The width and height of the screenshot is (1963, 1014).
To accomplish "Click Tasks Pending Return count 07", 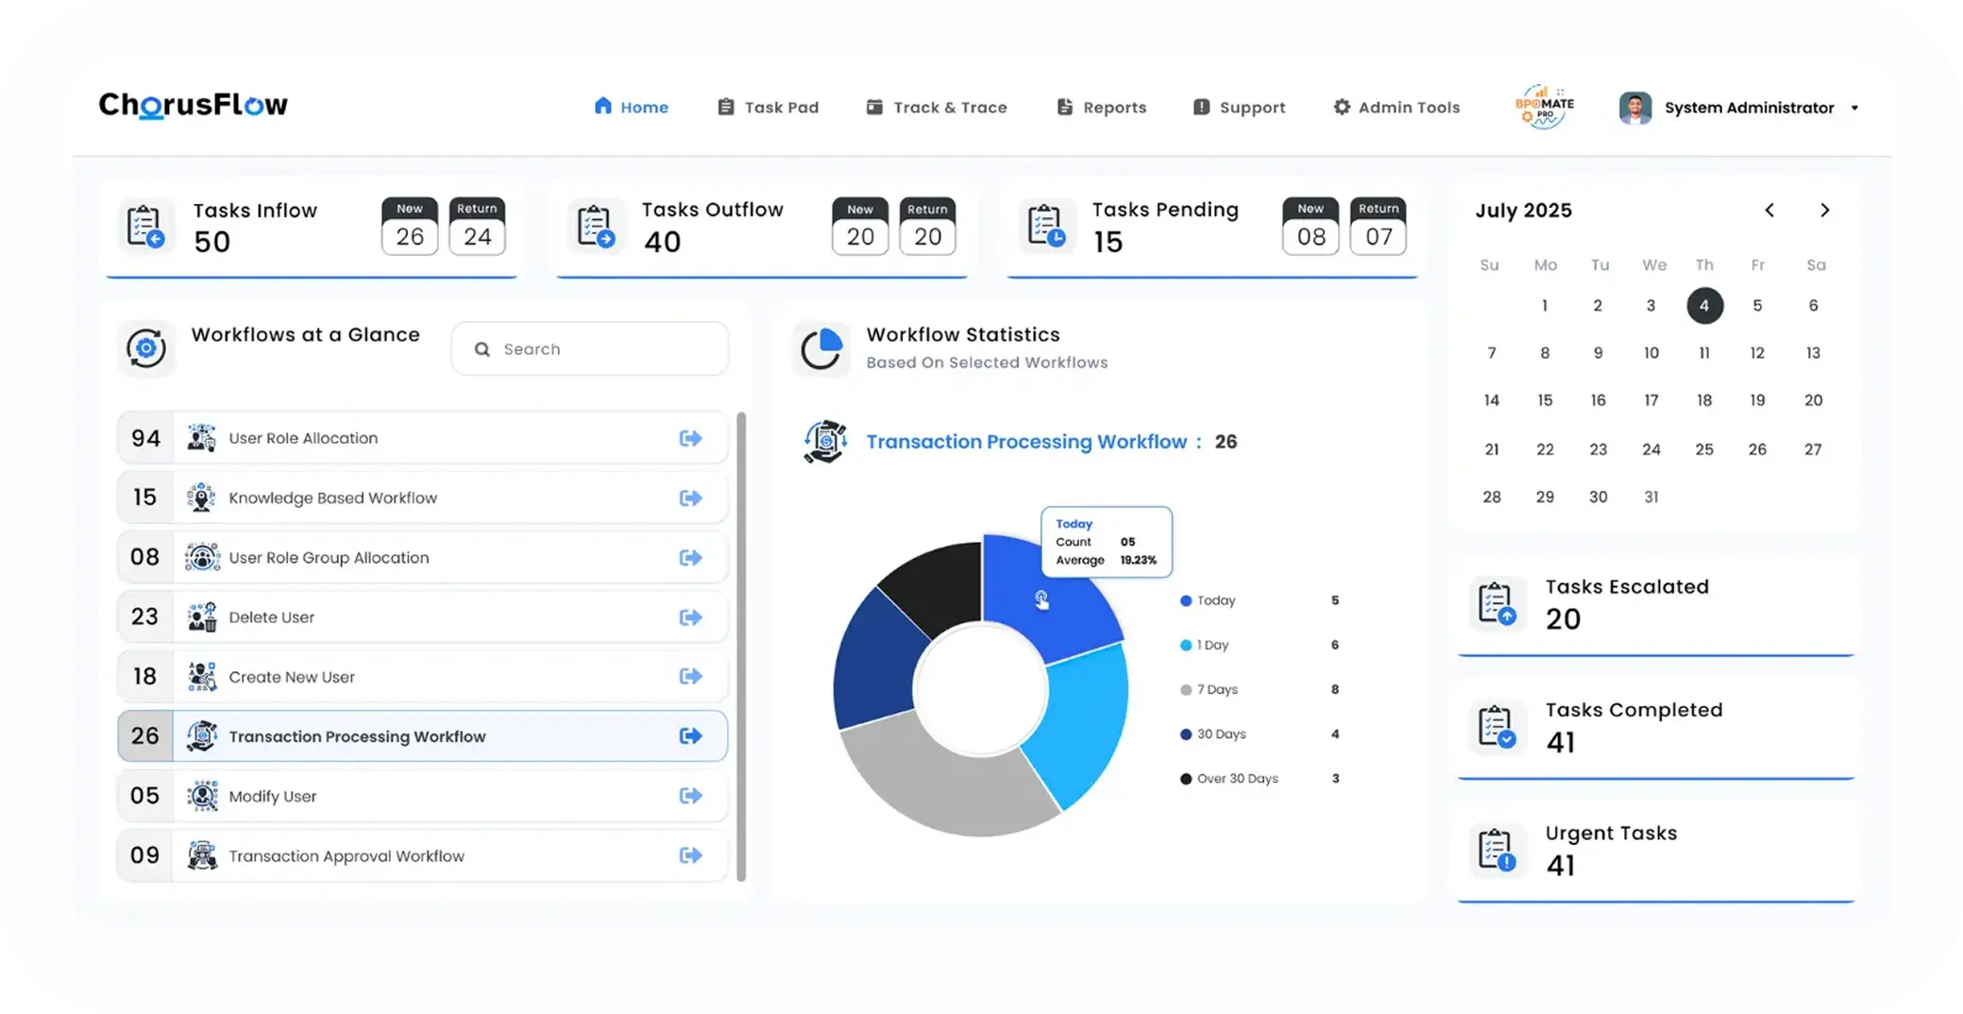I will [1379, 237].
